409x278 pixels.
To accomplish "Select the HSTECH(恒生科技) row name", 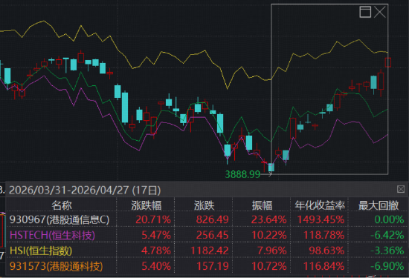I will click(x=52, y=235).
